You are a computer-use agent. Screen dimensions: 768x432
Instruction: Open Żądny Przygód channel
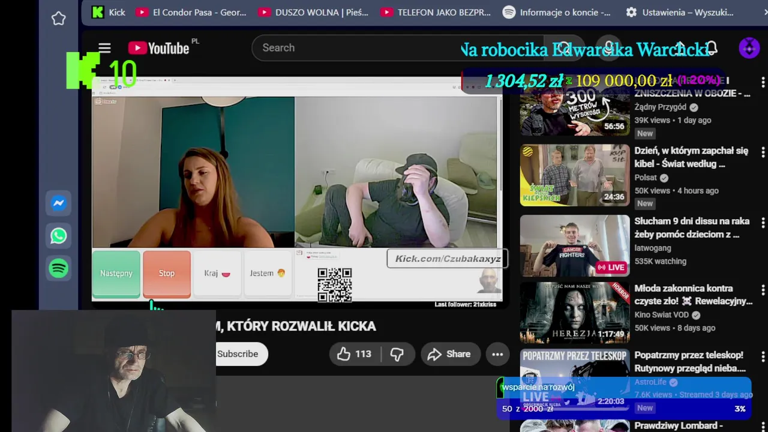point(661,107)
